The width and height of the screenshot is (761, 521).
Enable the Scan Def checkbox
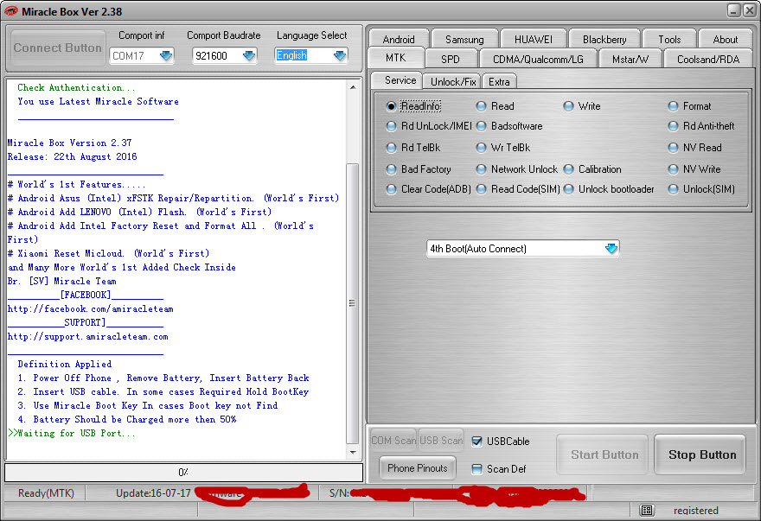[x=477, y=468]
